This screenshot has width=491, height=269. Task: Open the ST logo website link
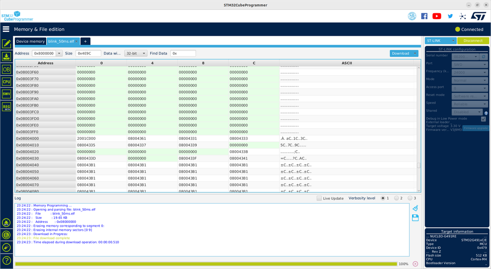479,16
